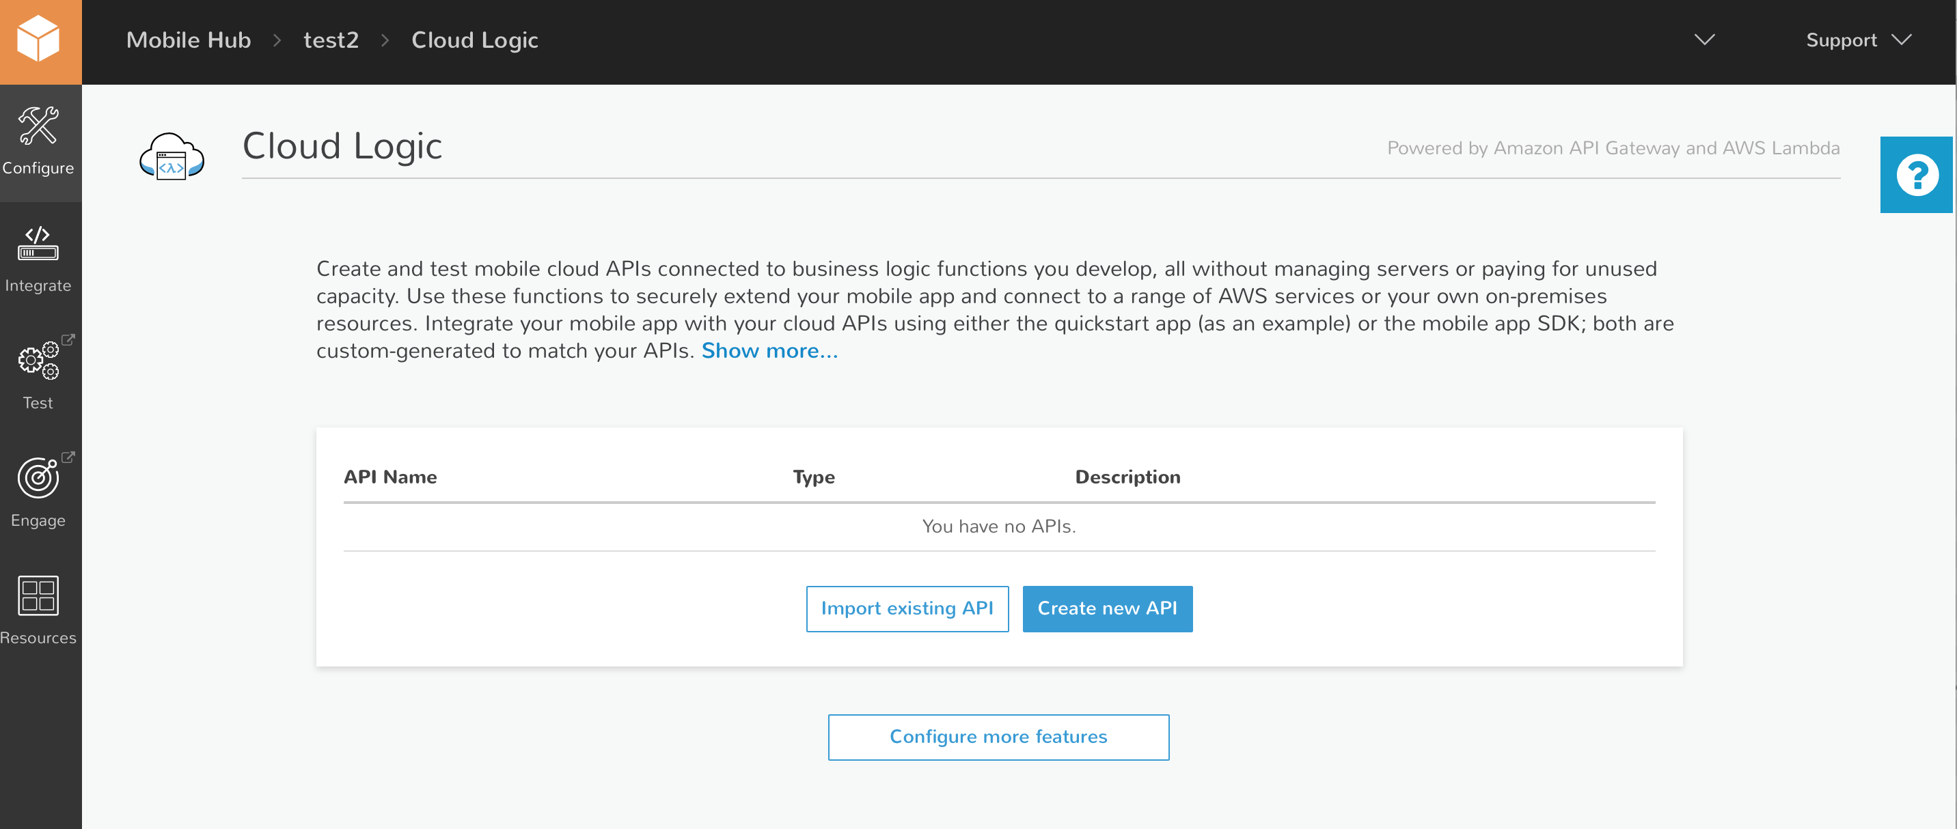Select Cloud Logic breadcrumb
Image resolution: width=1957 pixels, height=829 pixels.
pyautogui.click(x=475, y=40)
